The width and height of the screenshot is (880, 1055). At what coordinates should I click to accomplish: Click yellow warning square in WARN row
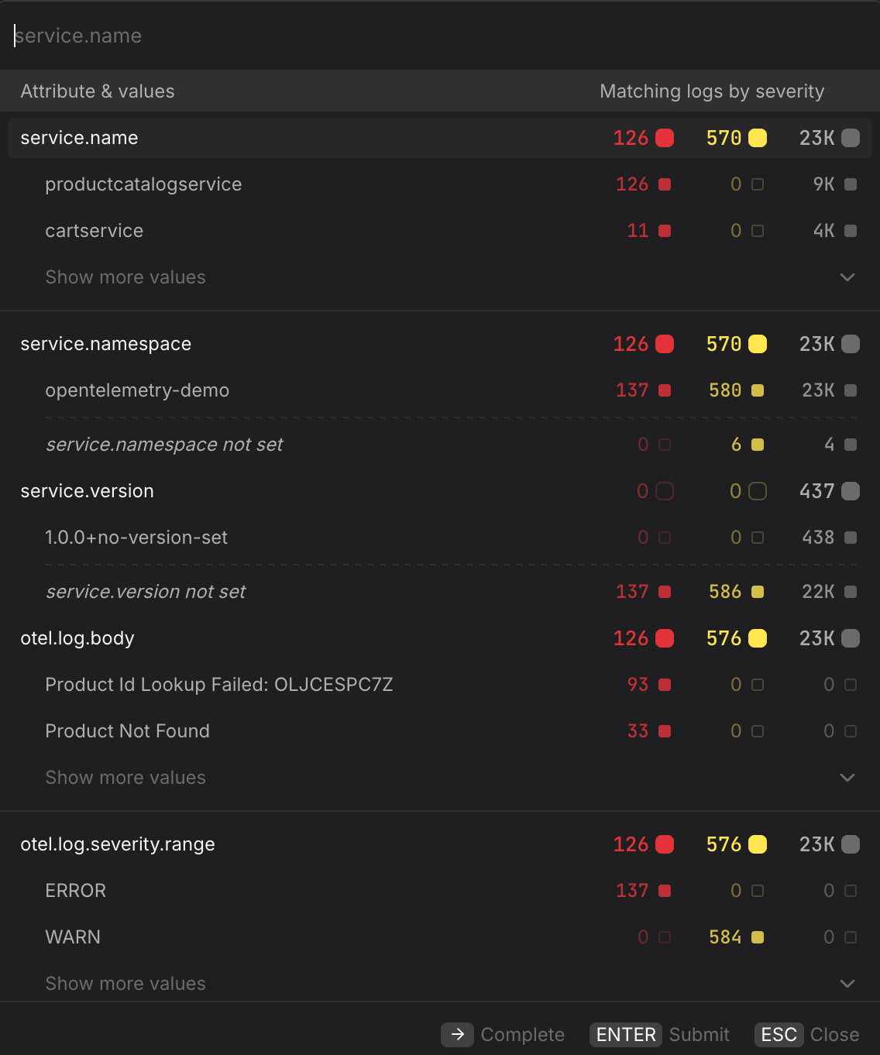[x=758, y=937]
